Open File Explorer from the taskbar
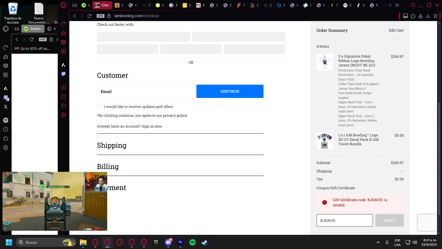The width and height of the screenshot is (442, 249). [83, 243]
